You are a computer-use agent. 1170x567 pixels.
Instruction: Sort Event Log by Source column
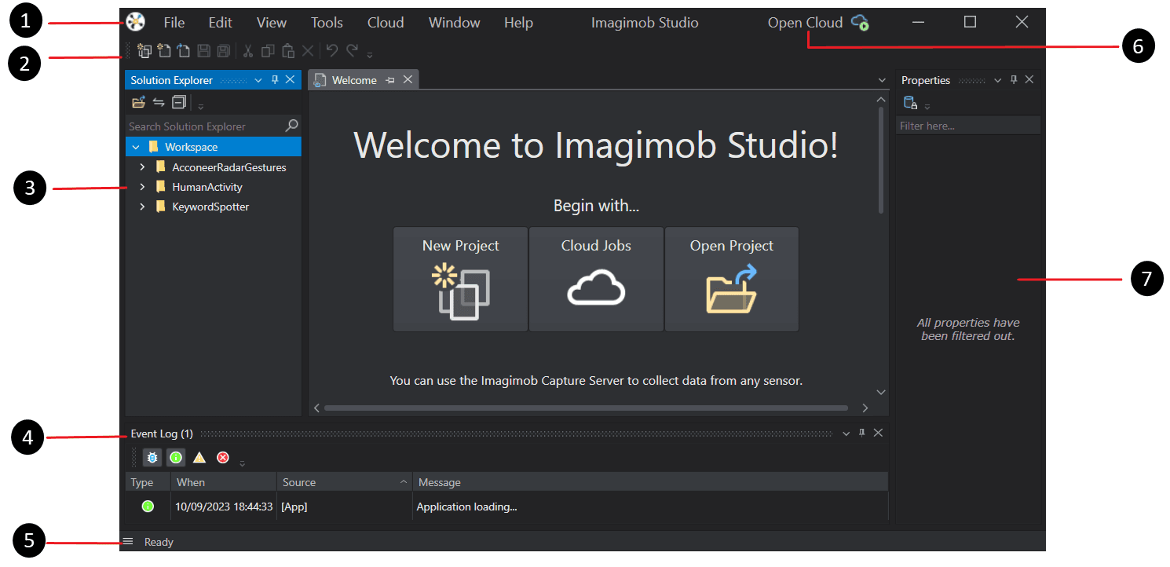click(345, 482)
